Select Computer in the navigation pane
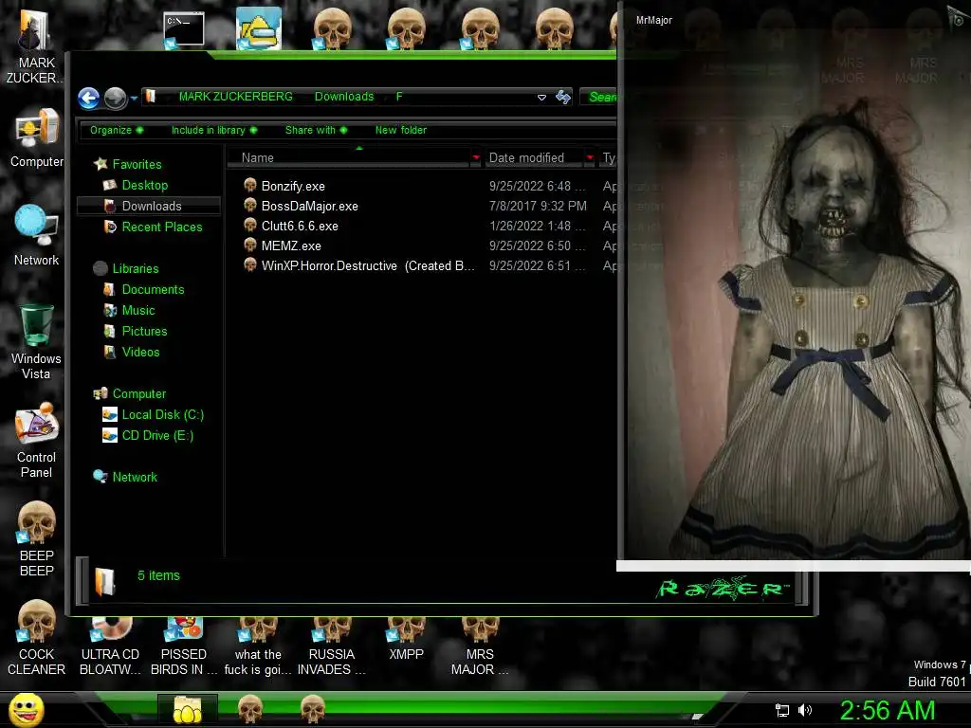This screenshot has height=728, width=971. [x=138, y=393]
